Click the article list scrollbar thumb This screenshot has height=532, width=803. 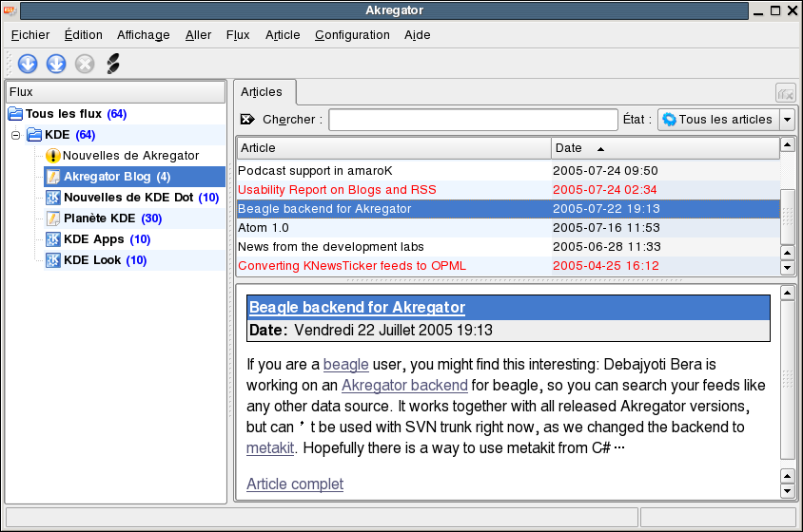788,217
